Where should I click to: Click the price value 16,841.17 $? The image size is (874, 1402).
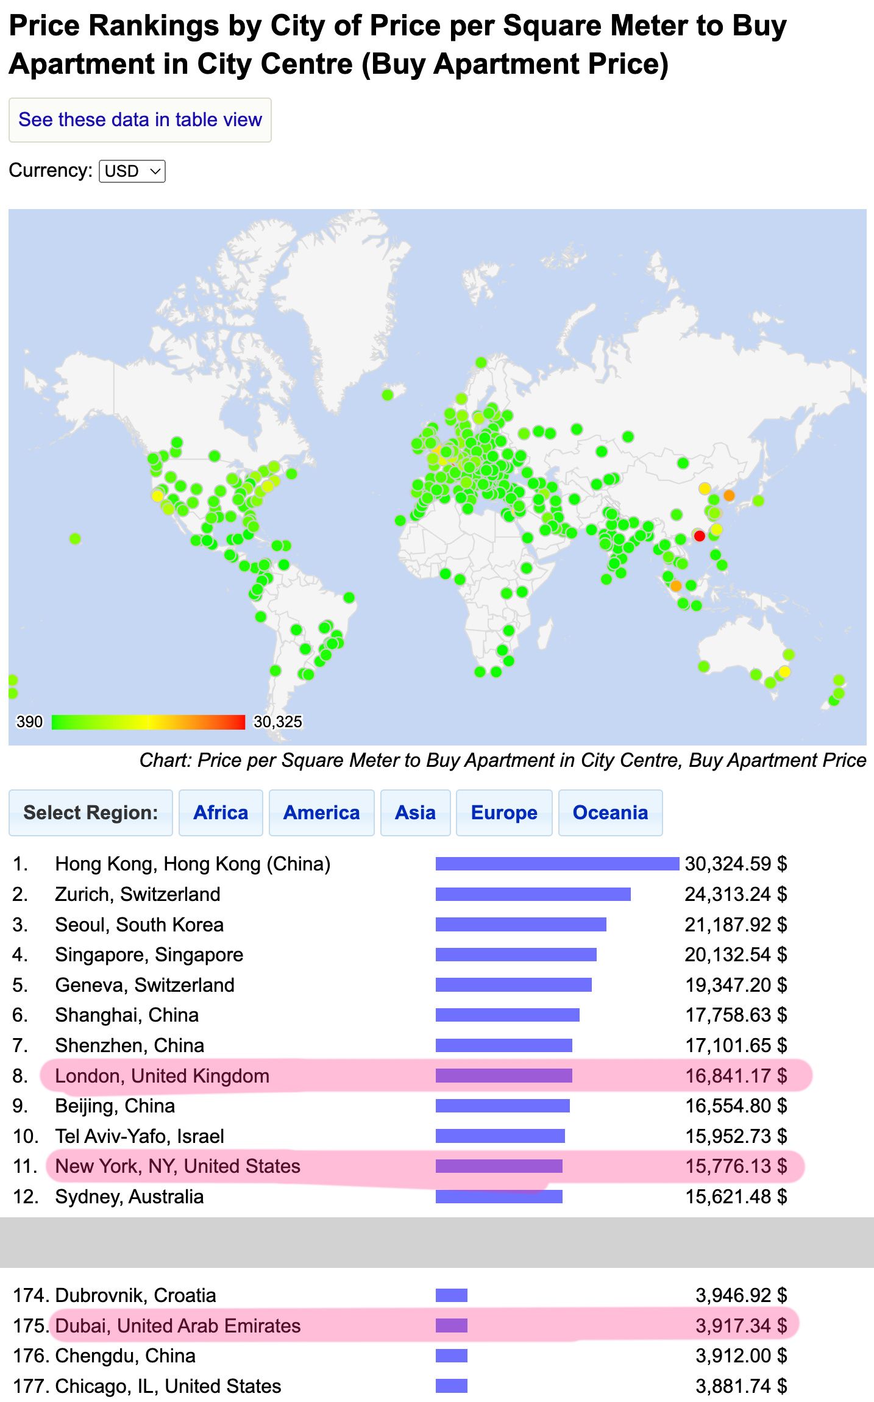[736, 1076]
